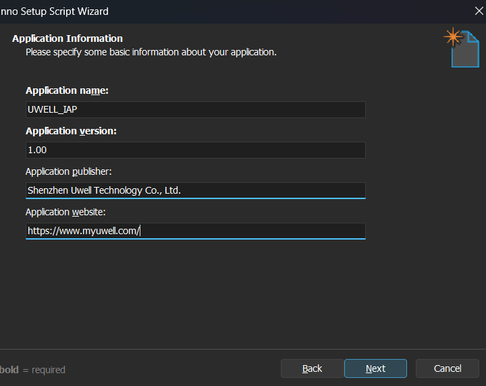Close the Inno Setup Script Wizard window
The height and width of the screenshot is (386, 486).
[479, 11]
